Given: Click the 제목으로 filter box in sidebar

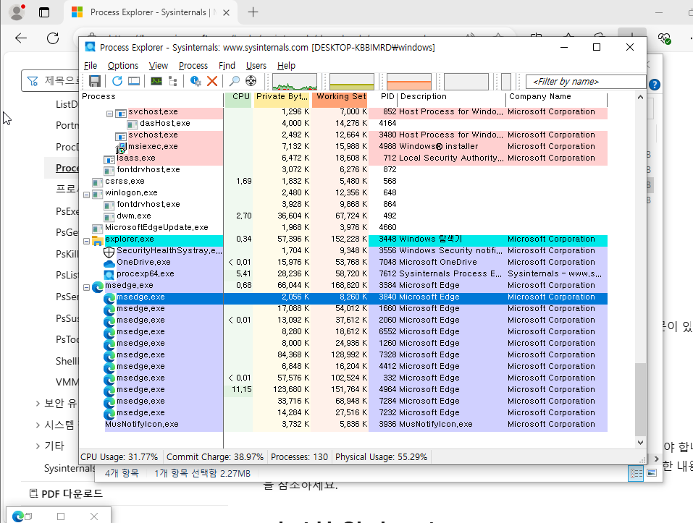Looking at the screenshot, I should (51, 81).
